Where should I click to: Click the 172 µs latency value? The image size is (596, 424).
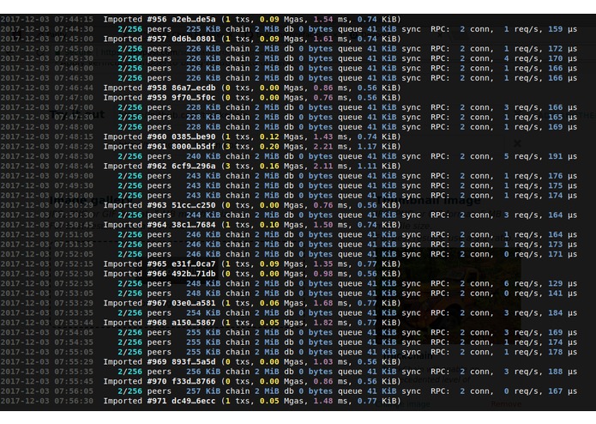coord(563,49)
